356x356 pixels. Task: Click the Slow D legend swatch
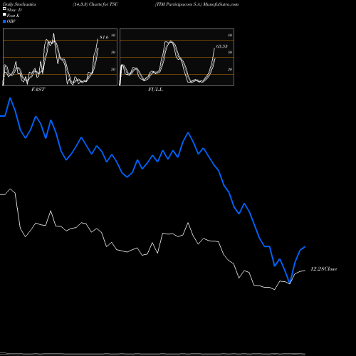coord(4,9)
